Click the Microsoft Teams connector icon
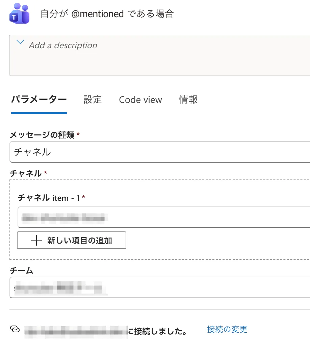Screen dimensions: 310x363 pos(19,13)
